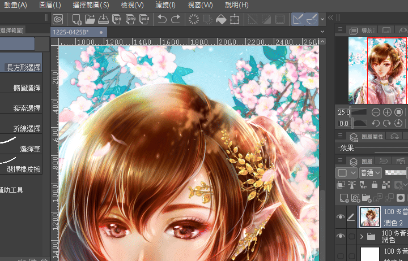408x261 pixels.
Task: Export as png icon
Action: [x=131, y=19]
